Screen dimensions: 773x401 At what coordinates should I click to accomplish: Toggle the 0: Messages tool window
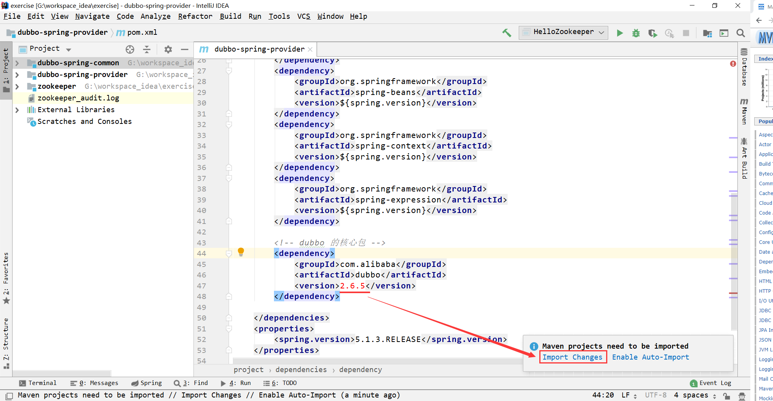point(94,383)
